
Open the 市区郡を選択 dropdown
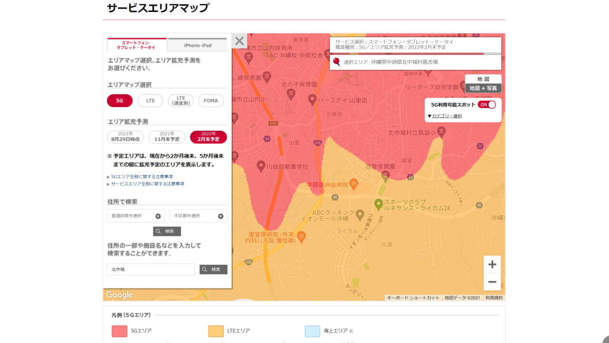coord(198,215)
